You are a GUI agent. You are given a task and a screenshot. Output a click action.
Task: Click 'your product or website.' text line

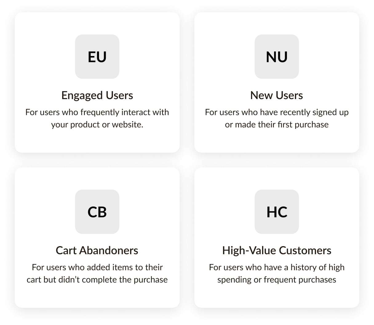click(x=97, y=124)
